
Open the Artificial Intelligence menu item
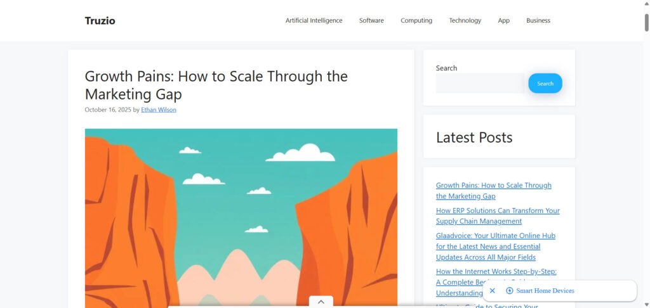[314, 20]
